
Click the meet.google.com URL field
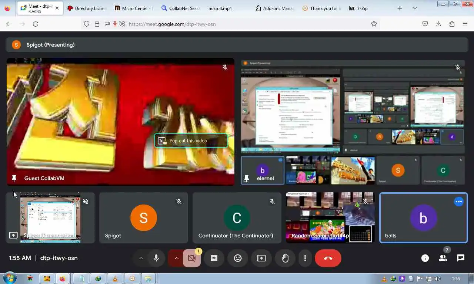pyautogui.click(x=231, y=24)
